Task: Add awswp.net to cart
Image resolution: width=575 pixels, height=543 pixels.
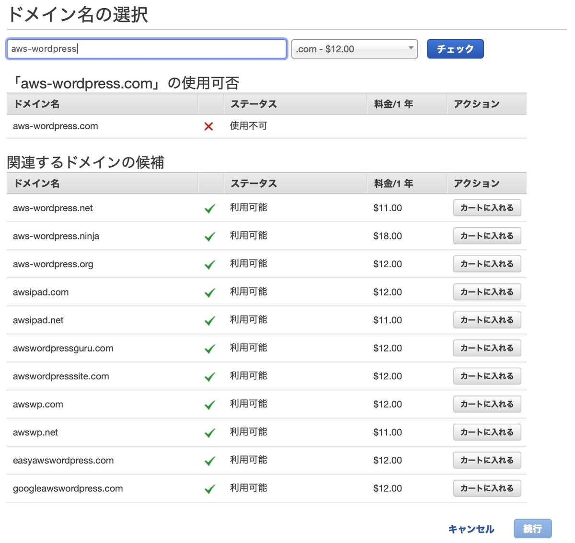Action: (x=487, y=432)
